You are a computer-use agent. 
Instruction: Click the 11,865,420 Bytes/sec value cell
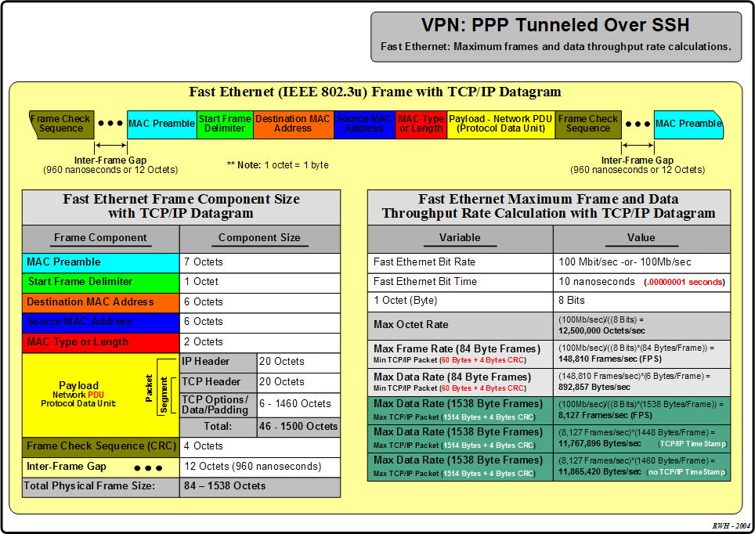641,467
